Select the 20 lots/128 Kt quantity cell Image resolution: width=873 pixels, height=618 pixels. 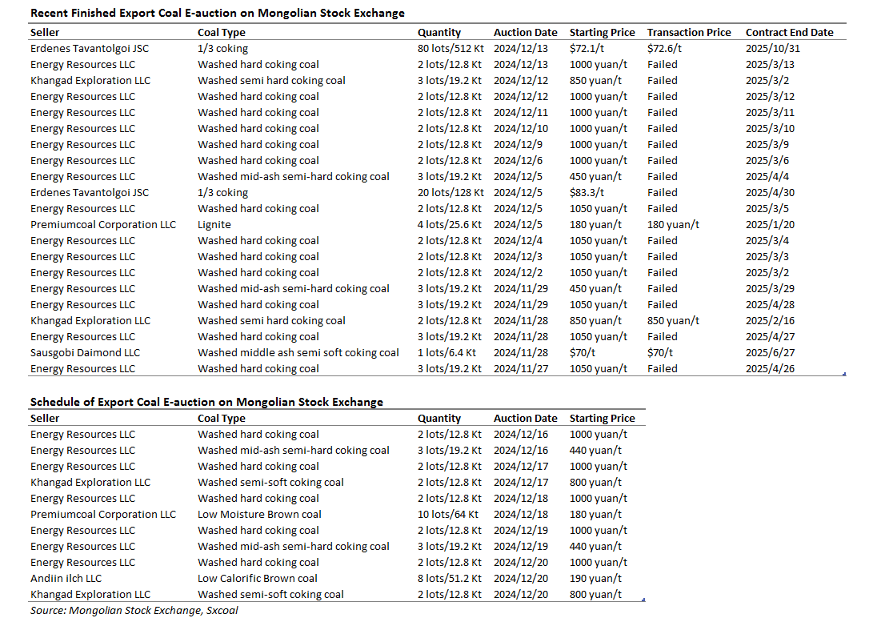[451, 193]
